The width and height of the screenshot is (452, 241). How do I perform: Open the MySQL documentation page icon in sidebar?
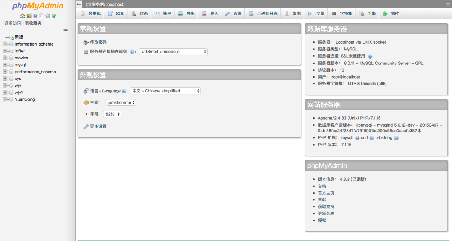coord(41,16)
